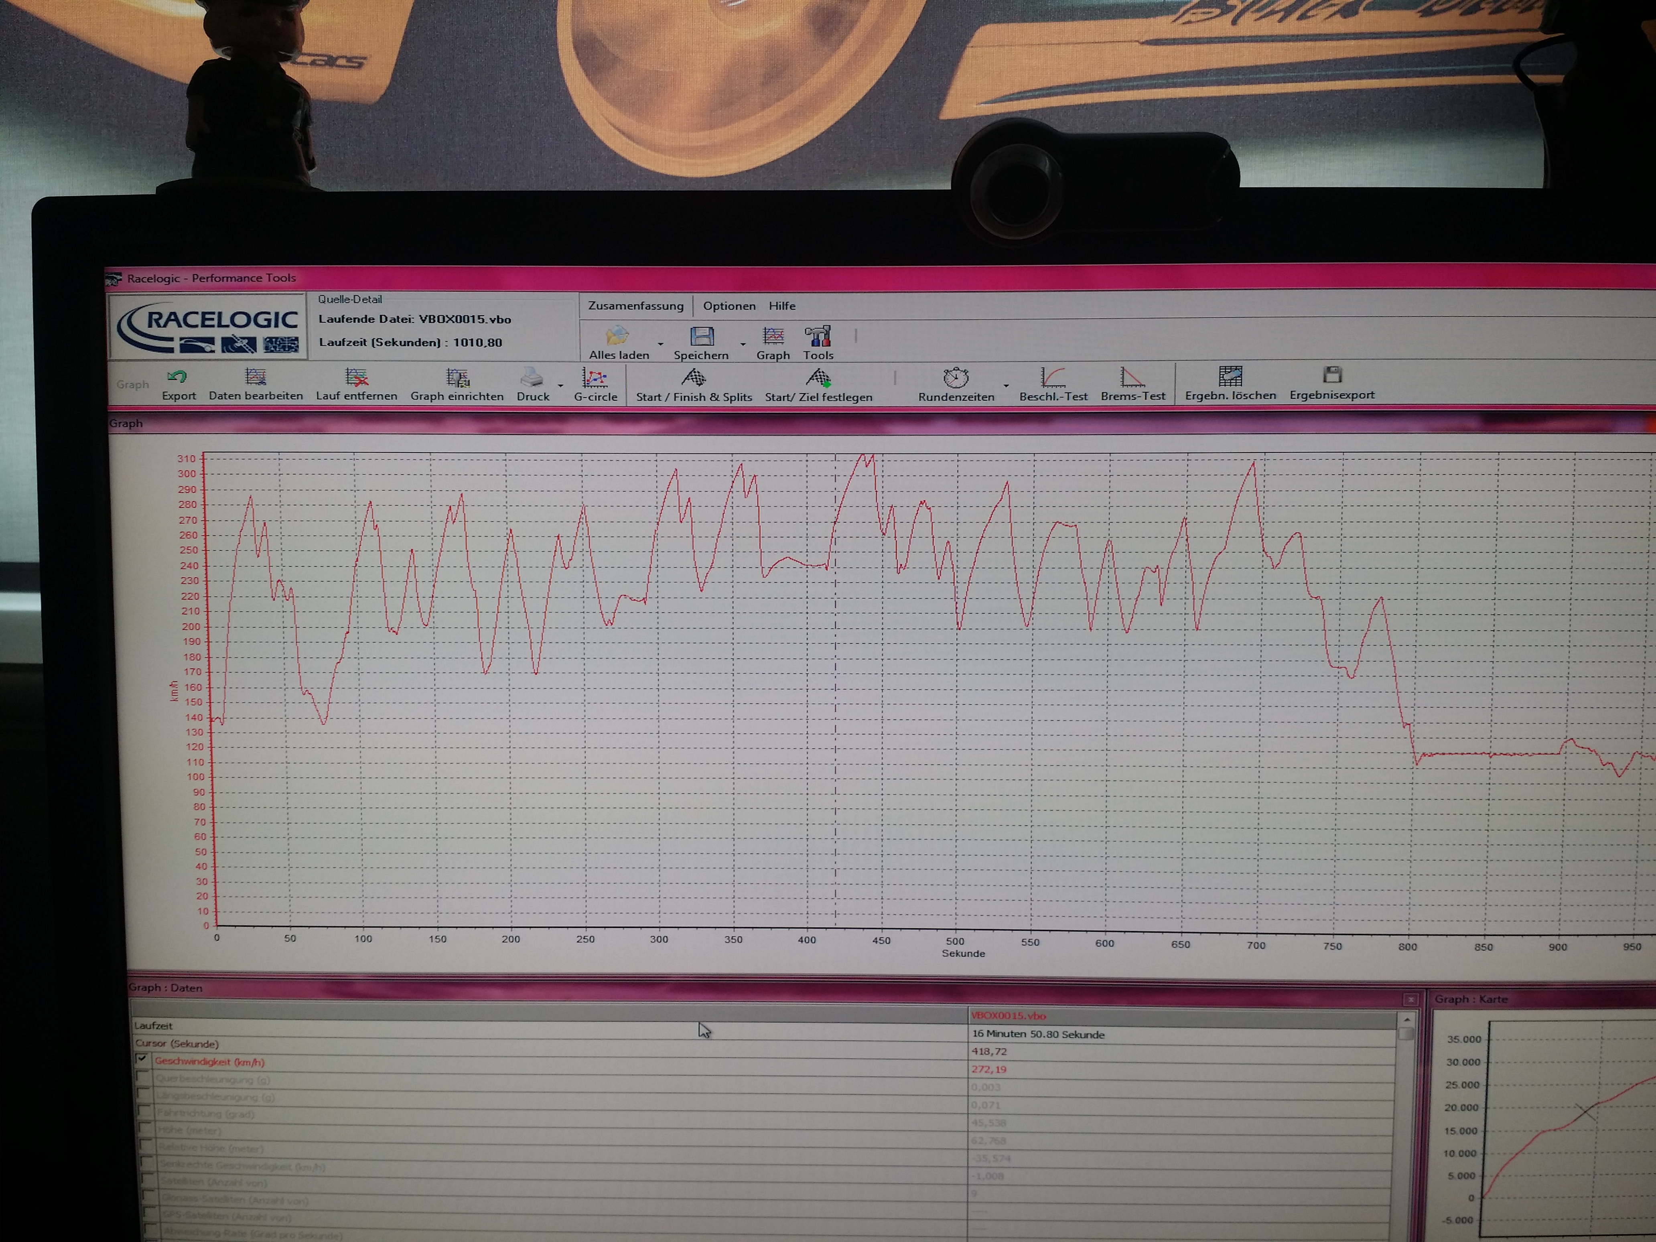The image size is (1656, 1242).
Task: Expand the Speichern dropdown arrow
Action: pos(743,344)
